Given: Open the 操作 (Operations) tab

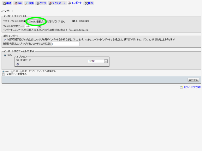Looking at the screenshot, I should coord(89,3).
